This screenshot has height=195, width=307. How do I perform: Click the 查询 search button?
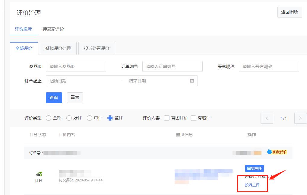pos(54,97)
